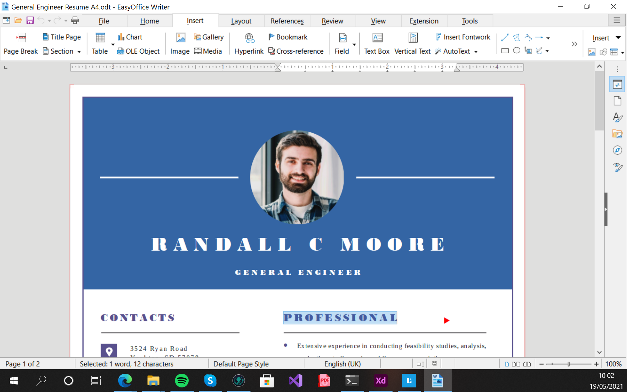Switch to the References tab
Viewport: 627px width, 392px height.
point(287,21)
